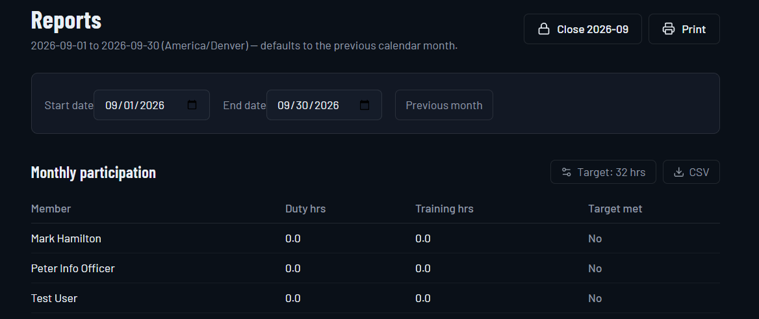Screen dimensions: 759x319
Task: Click Mark Hamilton's Duty hrs value
Action: 293,238
